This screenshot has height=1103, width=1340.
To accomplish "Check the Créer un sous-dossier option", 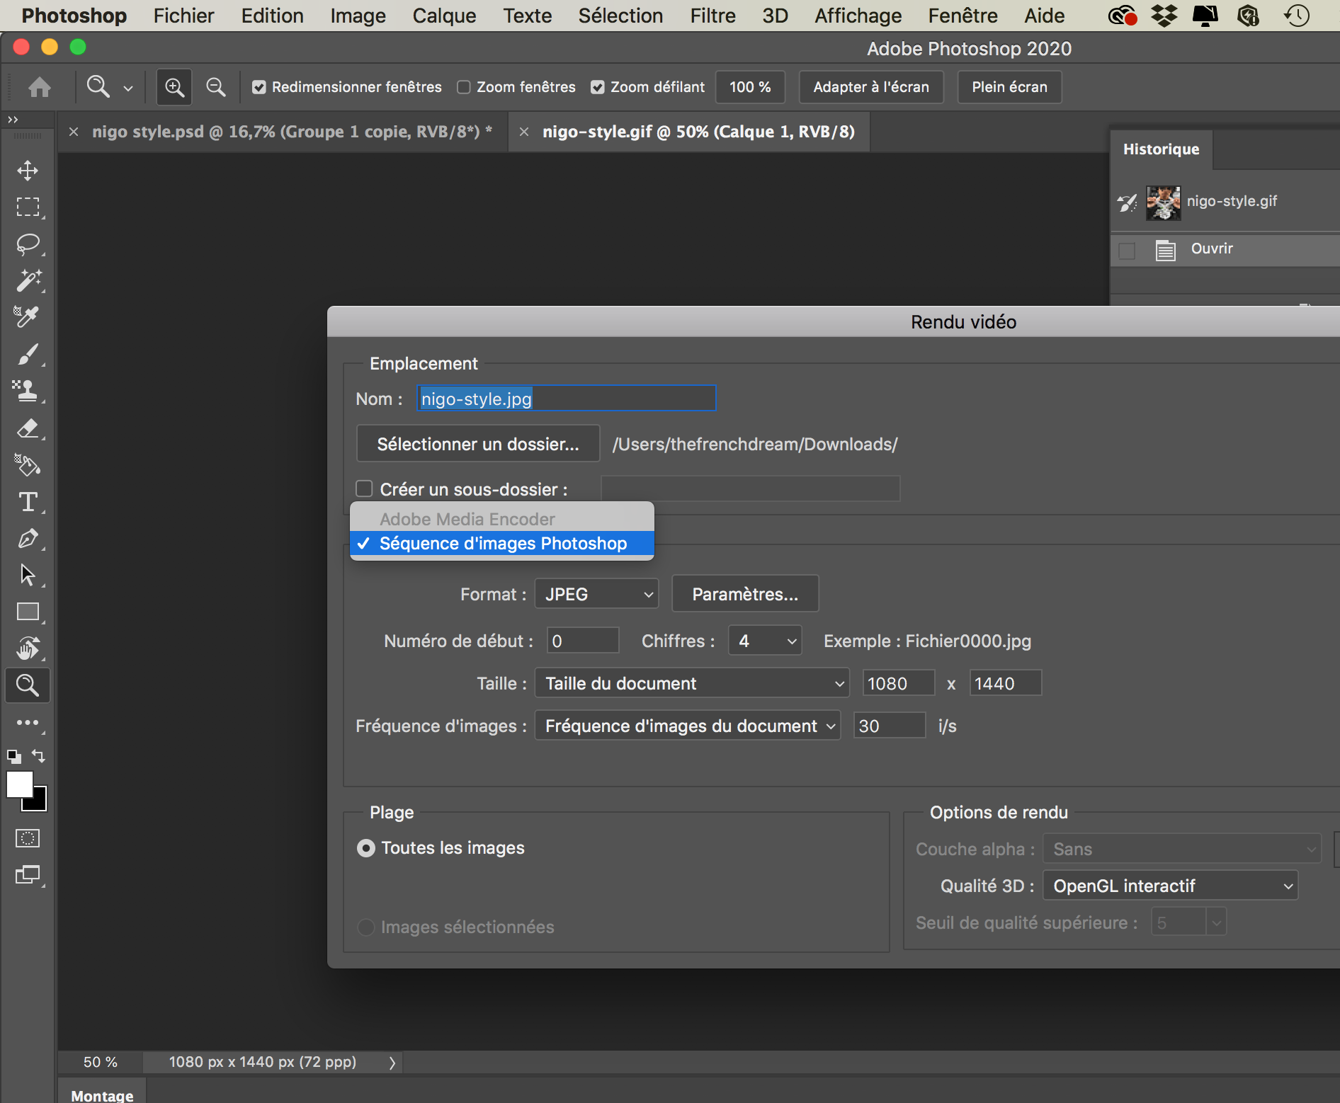I will point(364,489).
